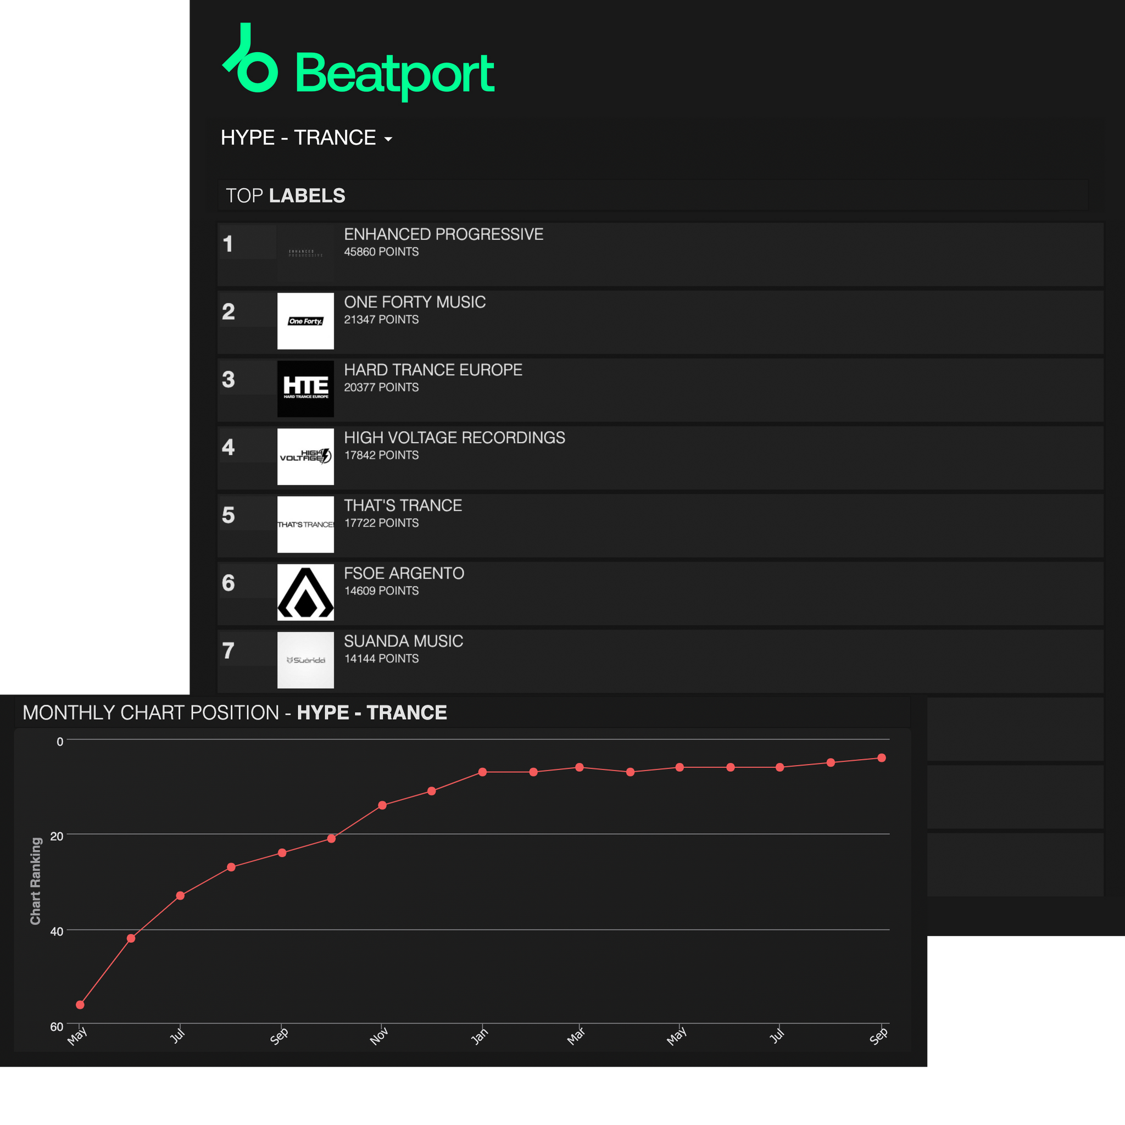
Task: Click the first Jan data point on chart
Action: 483,772
